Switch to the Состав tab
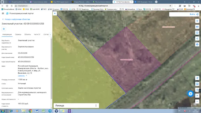The image size is (201, 113). (46, 35)
